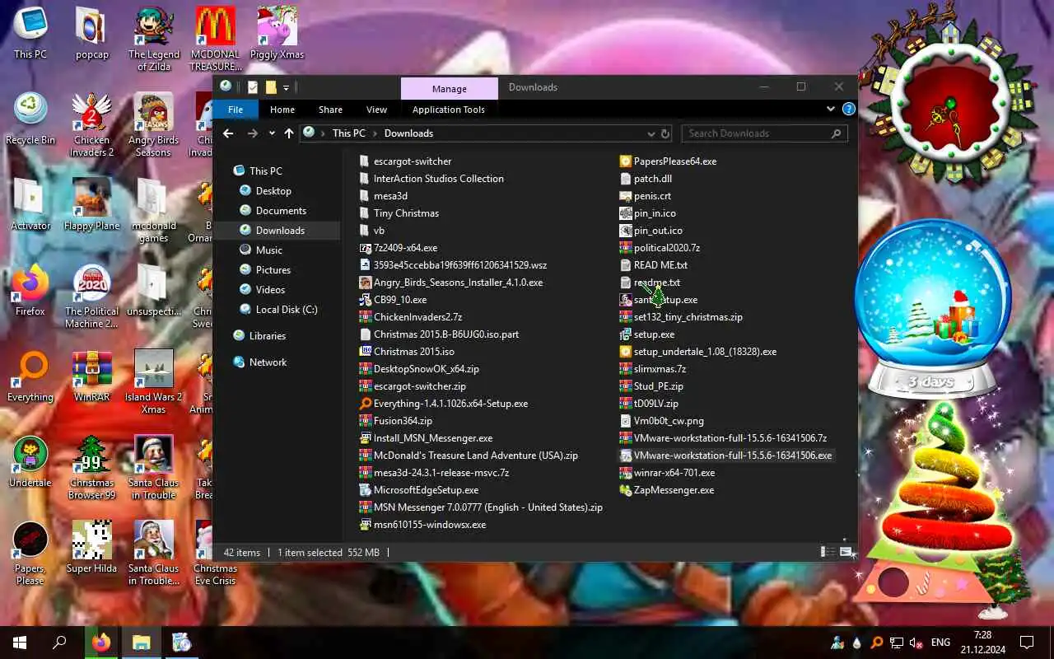The width and height of the screenshot is (1054, 659).
Task: Go back with the Explorer back arrow
Action: (228, 133)
